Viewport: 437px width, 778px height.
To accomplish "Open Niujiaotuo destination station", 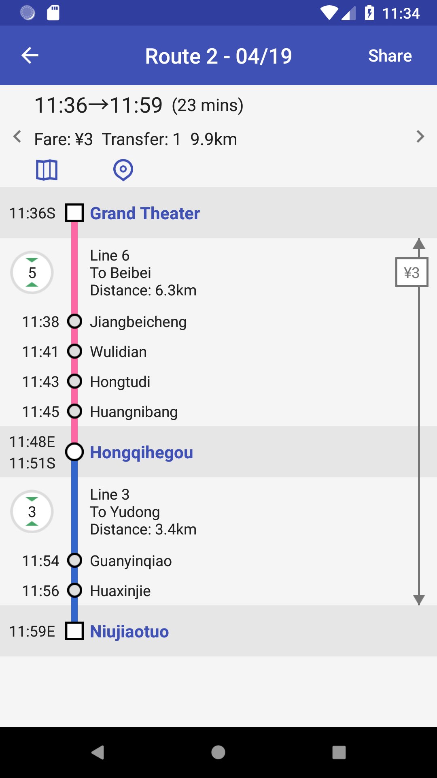I will [218, 631].
